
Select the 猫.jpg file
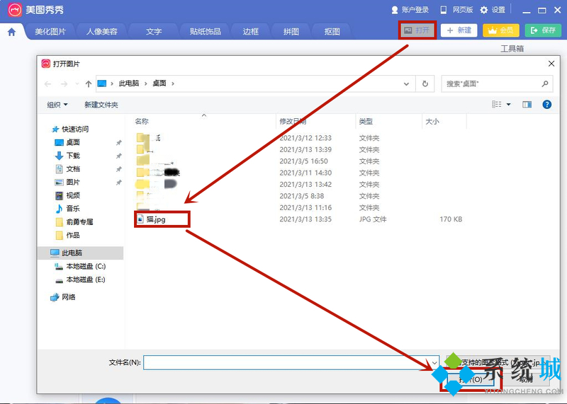(156, 219)
